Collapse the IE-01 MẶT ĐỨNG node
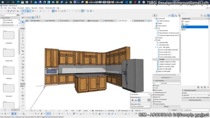This screenshot has width=210, height=118. pyautogui.click(x=156, y=47)
